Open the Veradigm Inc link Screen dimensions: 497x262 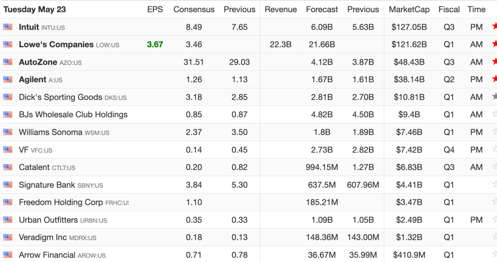click(x=43, y=237)
